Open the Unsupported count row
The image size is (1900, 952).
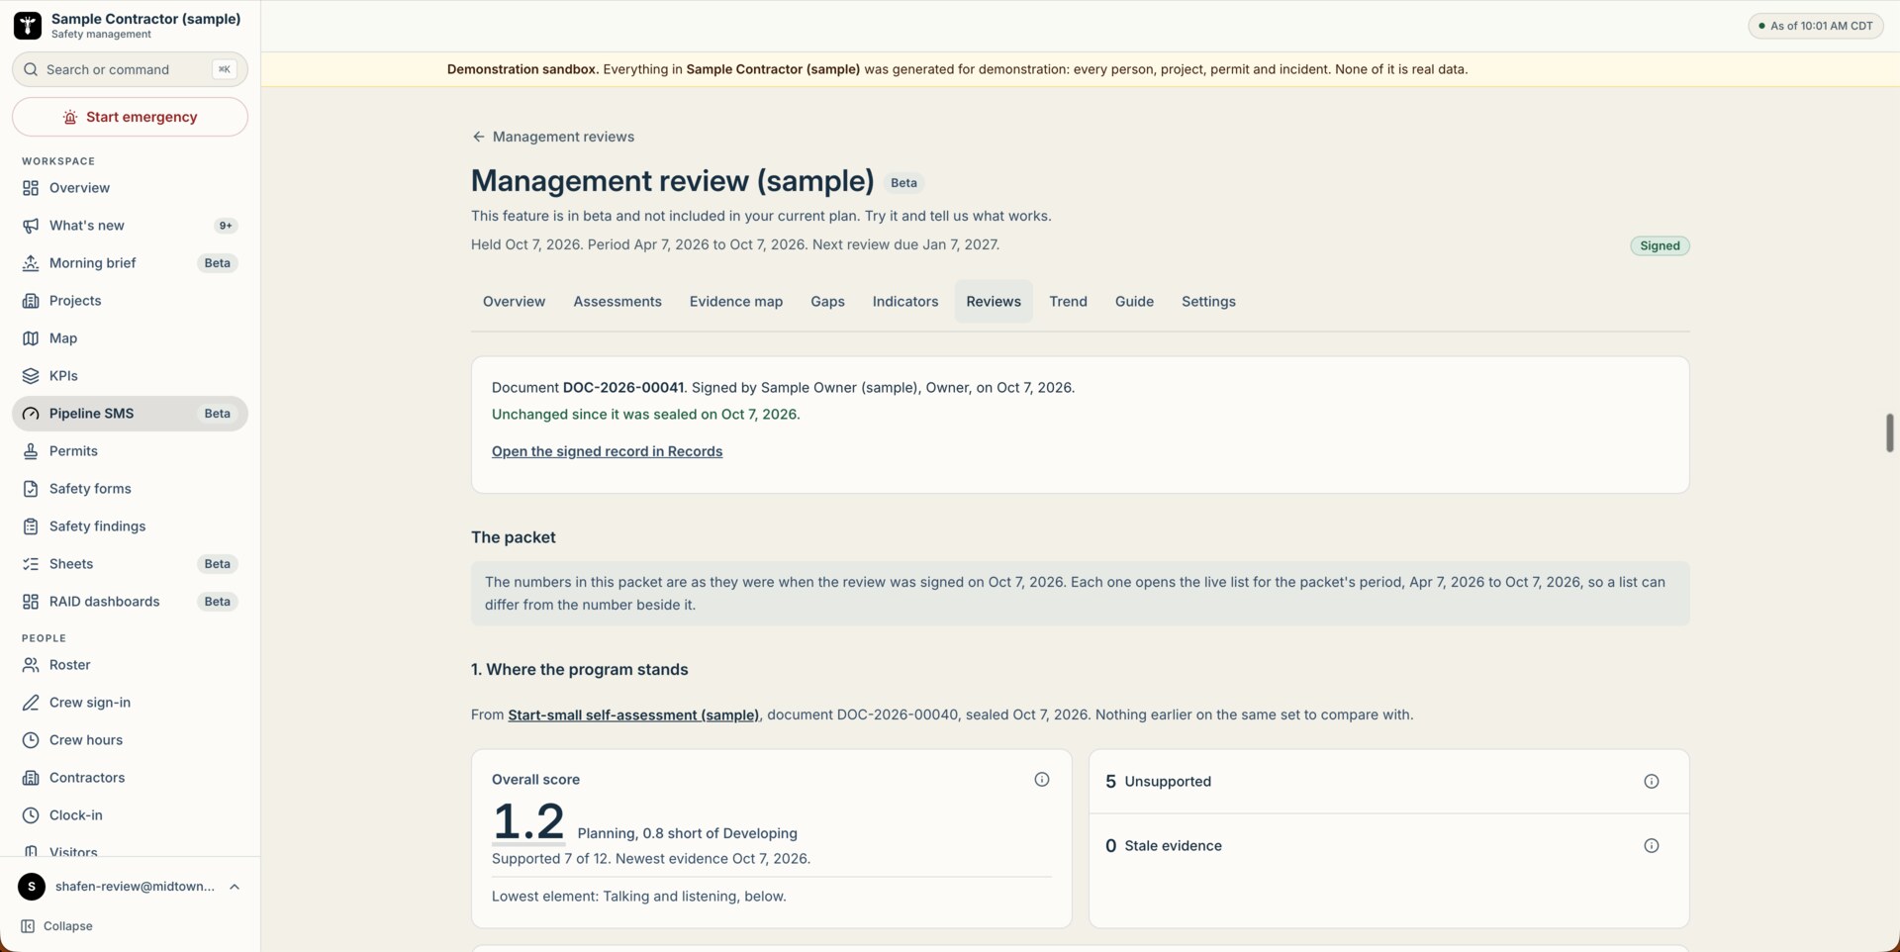pos(1388,782)
